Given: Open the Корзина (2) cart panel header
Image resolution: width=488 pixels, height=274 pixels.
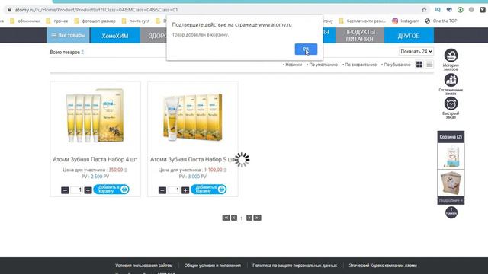Looking at the screenshot, I should click(451, 137).
